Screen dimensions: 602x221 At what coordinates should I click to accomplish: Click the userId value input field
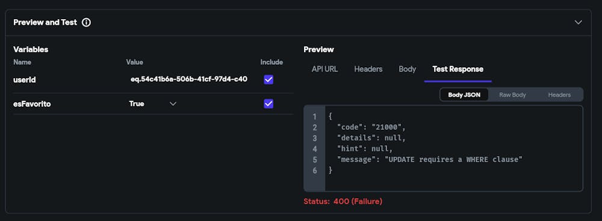[x=188, y=80]
